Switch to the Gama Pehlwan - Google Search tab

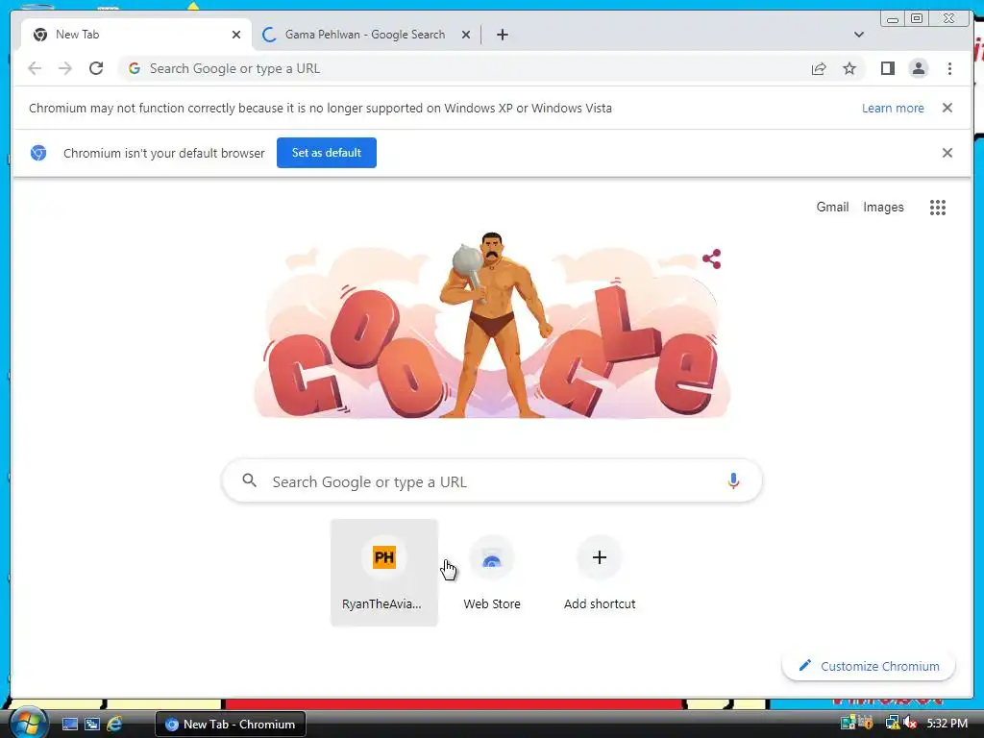click(364, 35)
